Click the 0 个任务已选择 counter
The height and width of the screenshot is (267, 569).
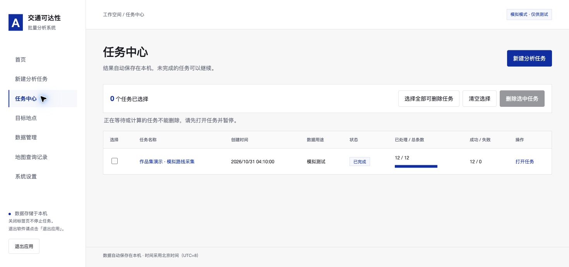(x=129, y=99)
